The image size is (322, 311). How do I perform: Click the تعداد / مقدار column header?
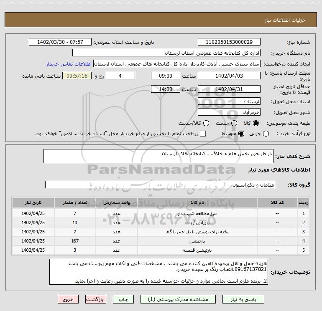coord(75,203)
